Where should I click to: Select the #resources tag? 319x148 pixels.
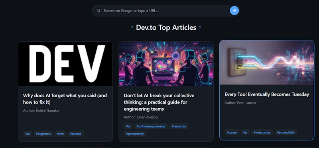click(179, 126)
